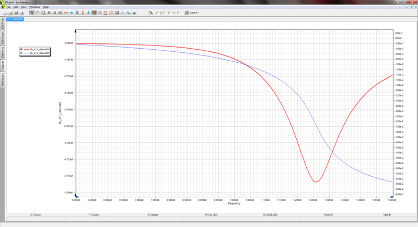
Task: Toggle the db_s11_rationalfit trace checkbox
Action: tap(21, 48)
